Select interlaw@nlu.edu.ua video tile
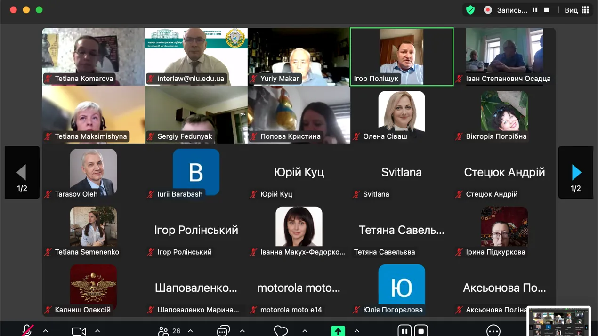The width and height of the screenshot is (598, 336). [196, 57]
